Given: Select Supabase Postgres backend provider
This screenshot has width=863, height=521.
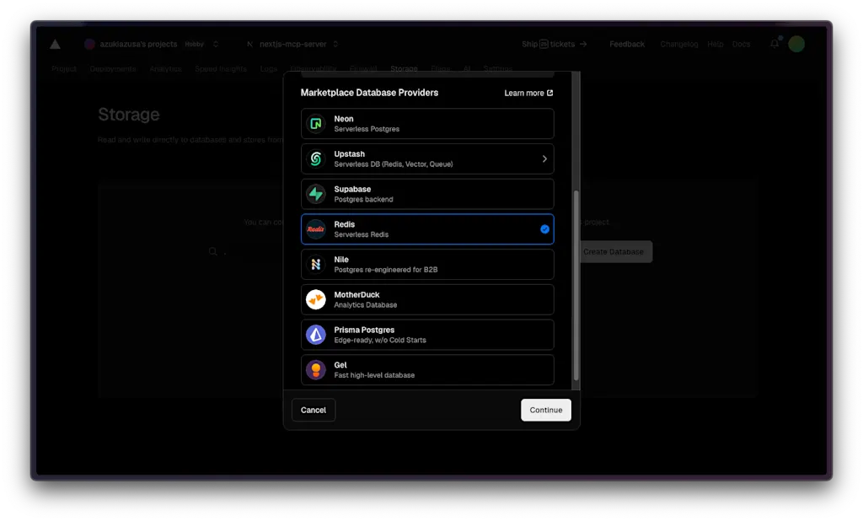Looking at the screenshot, I should [x=427, y=194].
